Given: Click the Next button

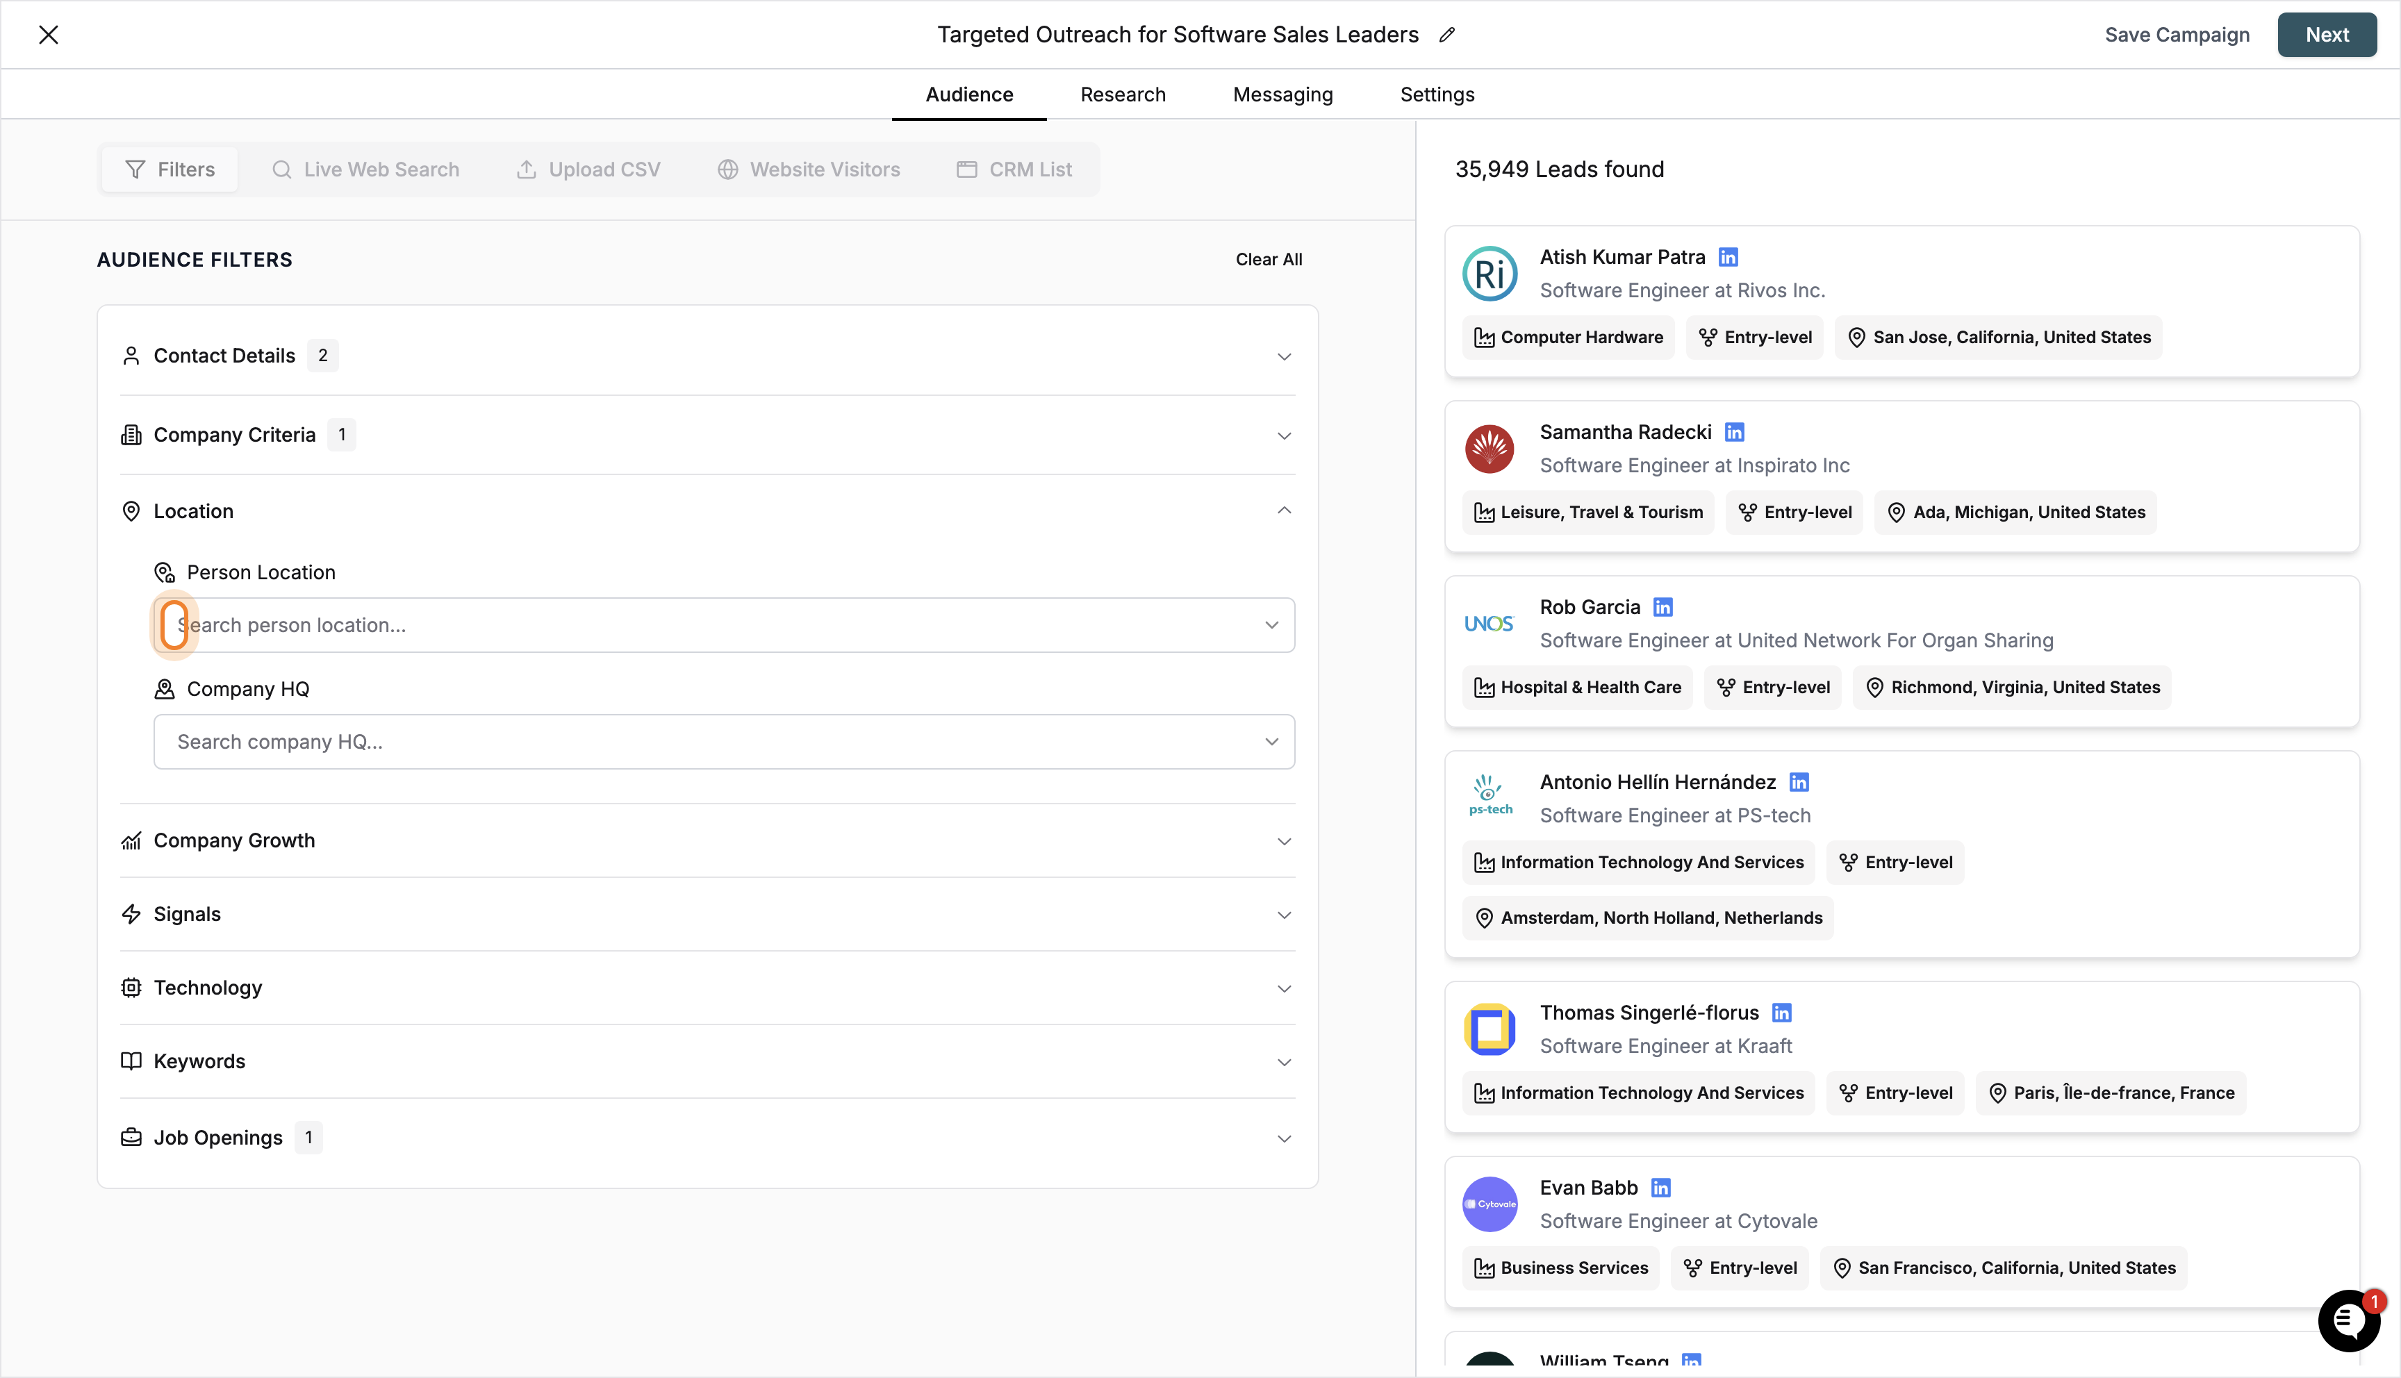Looking at the screenshot, I should click(x=2327, y=34).
